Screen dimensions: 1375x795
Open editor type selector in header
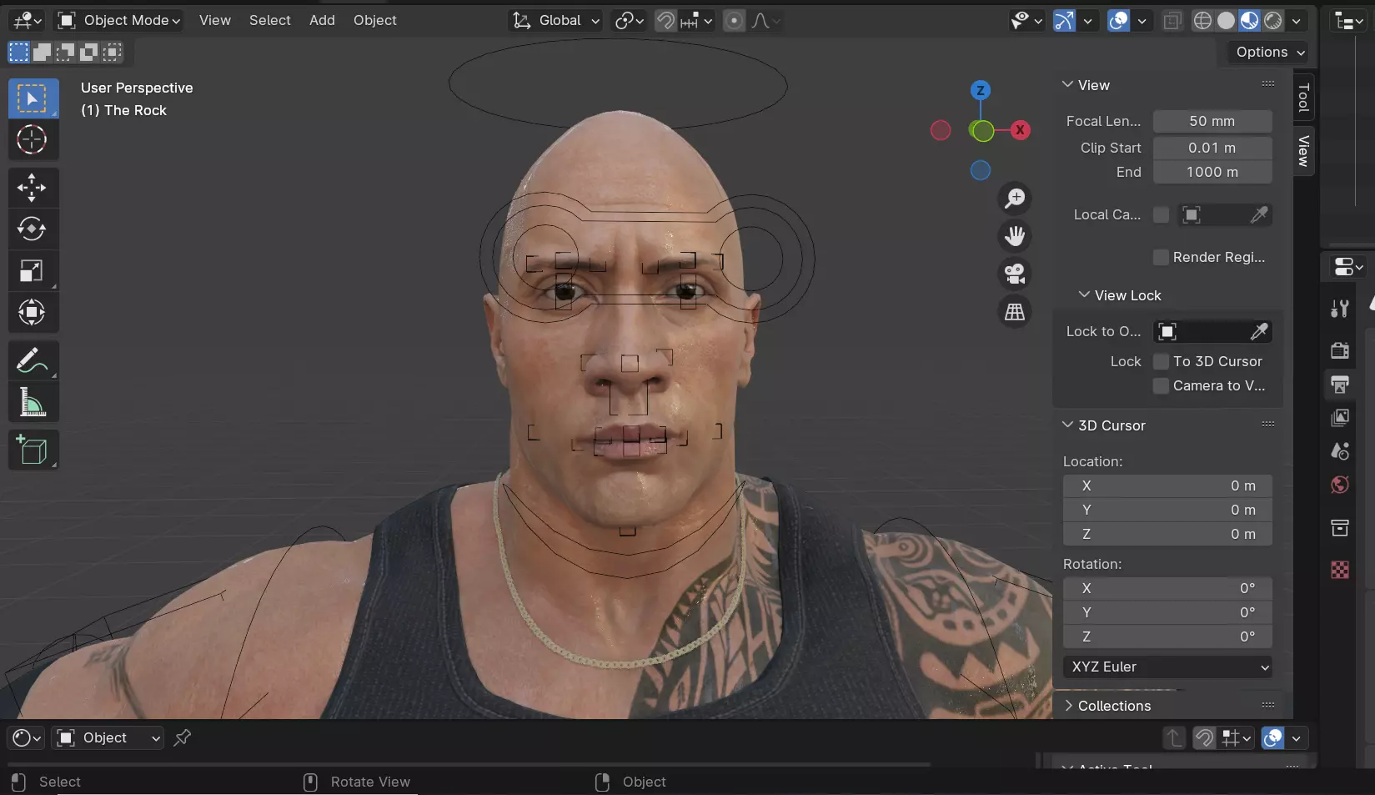[28, 20]
